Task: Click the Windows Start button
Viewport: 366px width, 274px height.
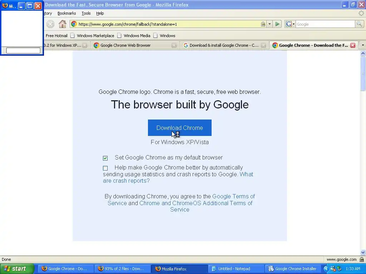Action: tap(17, 269)
